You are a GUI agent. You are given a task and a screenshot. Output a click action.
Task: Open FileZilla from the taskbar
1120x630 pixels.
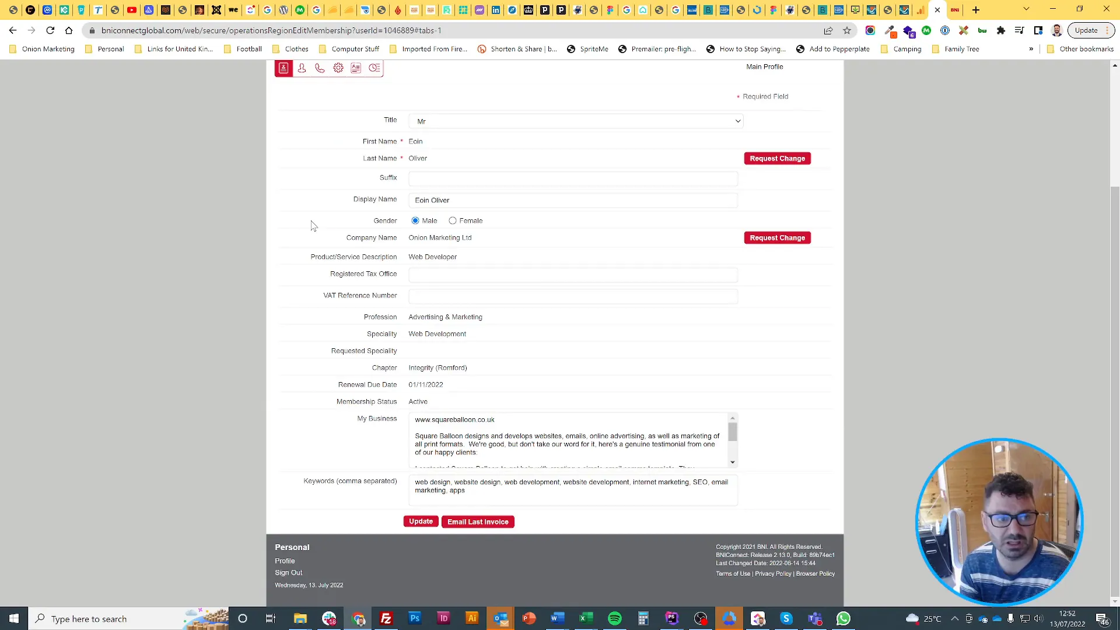[x=386, y=619]
